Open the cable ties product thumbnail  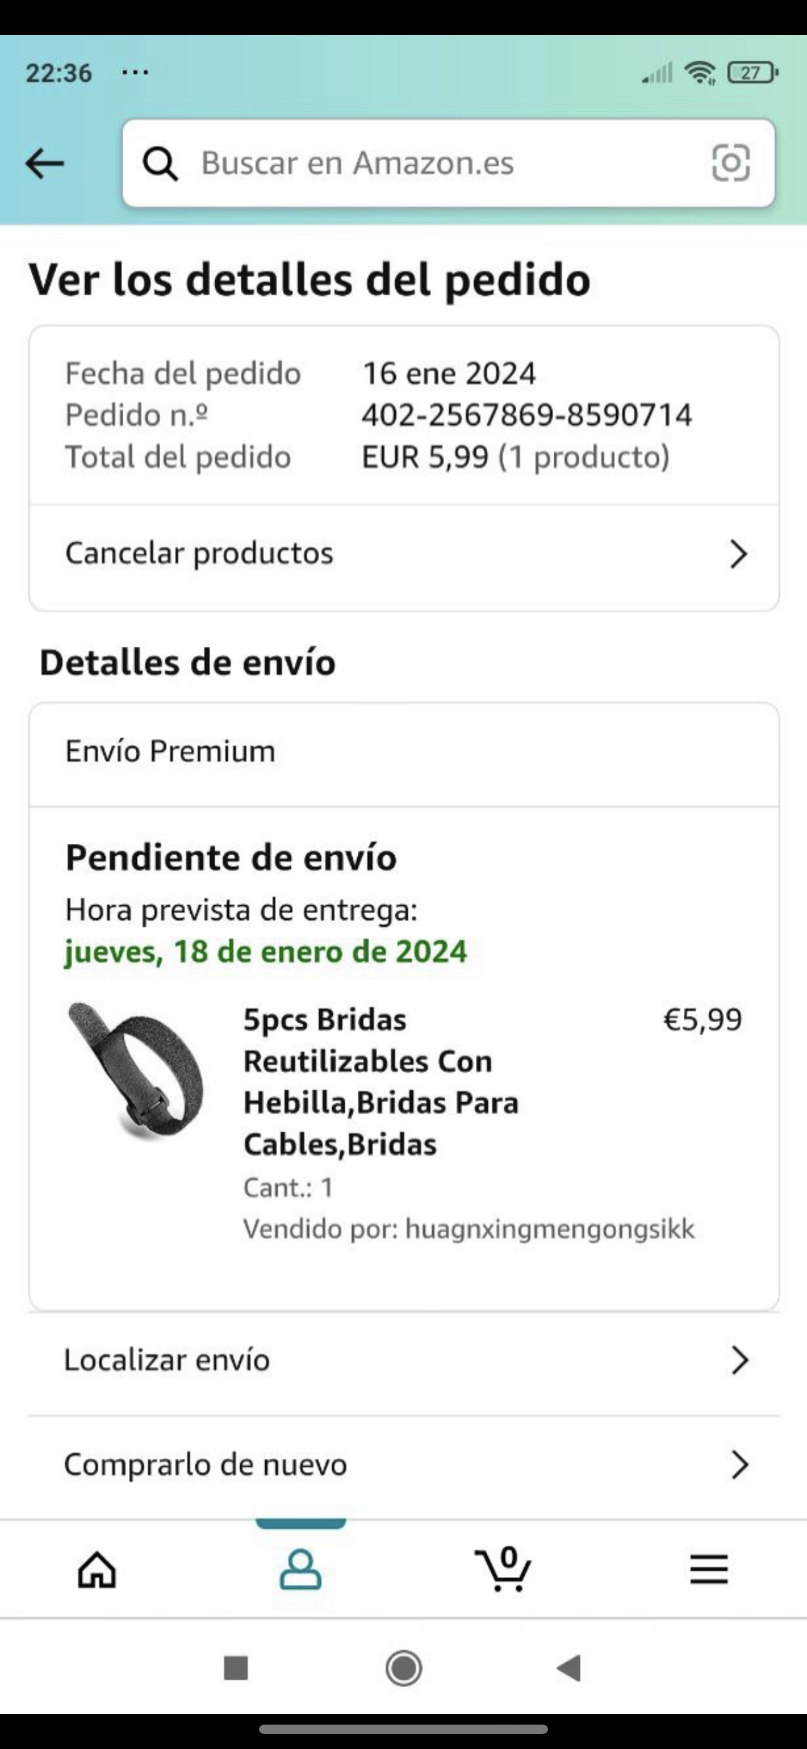click(136, 1071)
